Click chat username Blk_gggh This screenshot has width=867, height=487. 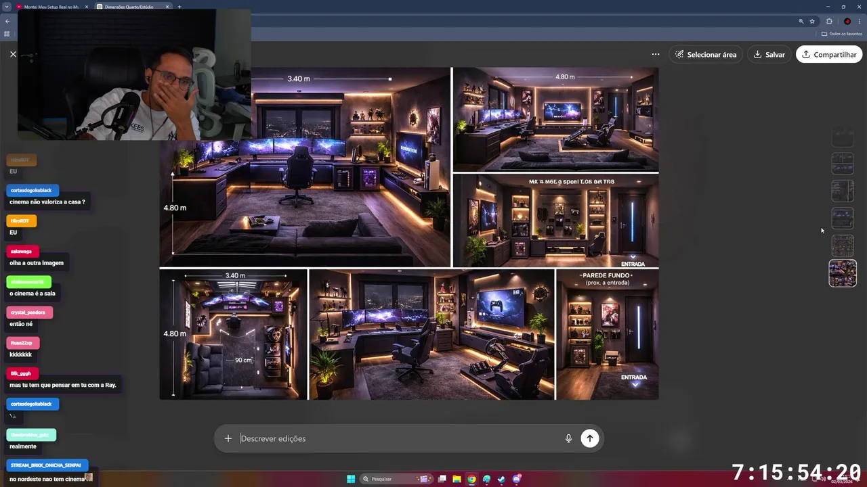22,373
